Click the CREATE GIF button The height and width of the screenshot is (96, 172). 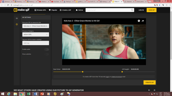tap(149, 82)
